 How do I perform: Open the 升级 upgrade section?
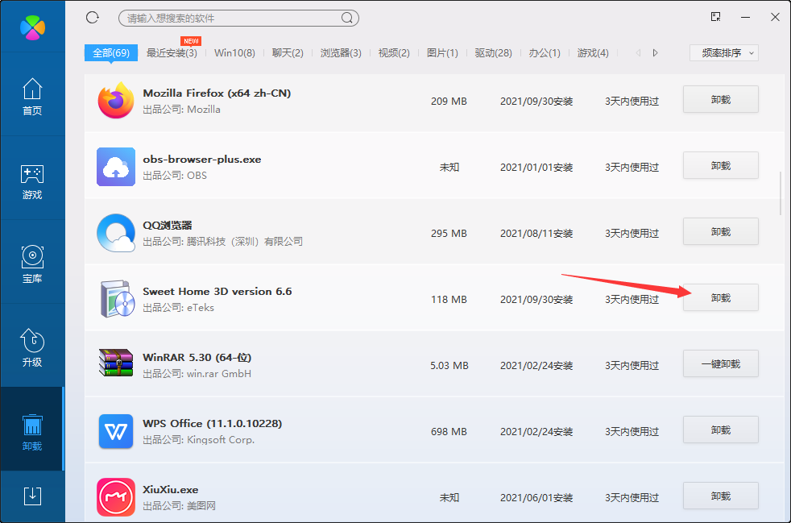32,347
